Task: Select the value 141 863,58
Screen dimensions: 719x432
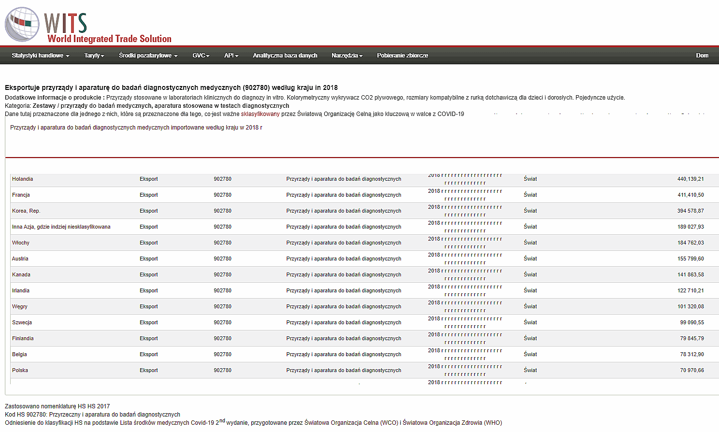Action: [690, 274]
